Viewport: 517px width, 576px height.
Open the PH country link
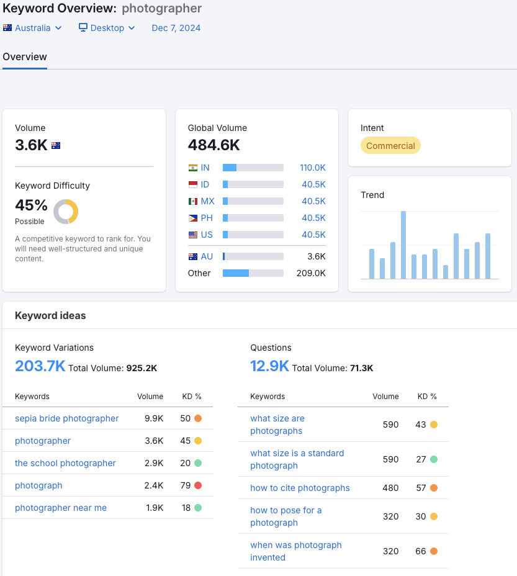pos(207,218)
